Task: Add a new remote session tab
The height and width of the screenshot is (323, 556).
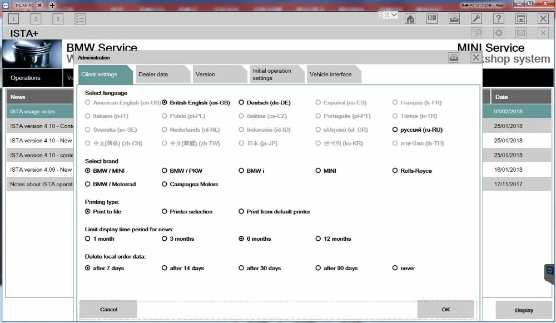Action: [52, 6]
